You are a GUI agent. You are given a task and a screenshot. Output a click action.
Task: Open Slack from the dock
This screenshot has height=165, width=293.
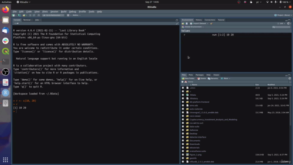click(5, 41)
